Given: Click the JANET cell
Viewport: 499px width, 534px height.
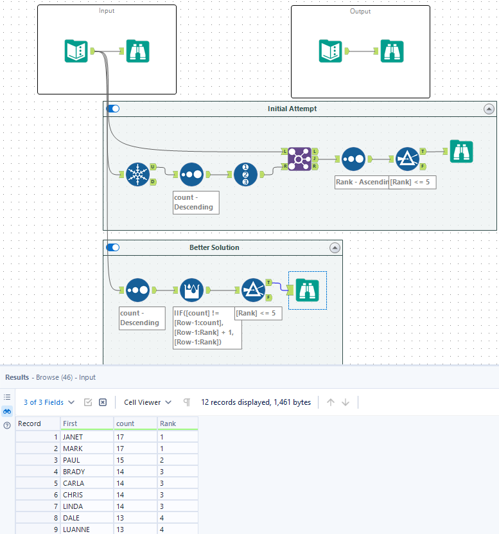Looking at the screenshot, I should point(87,436).
